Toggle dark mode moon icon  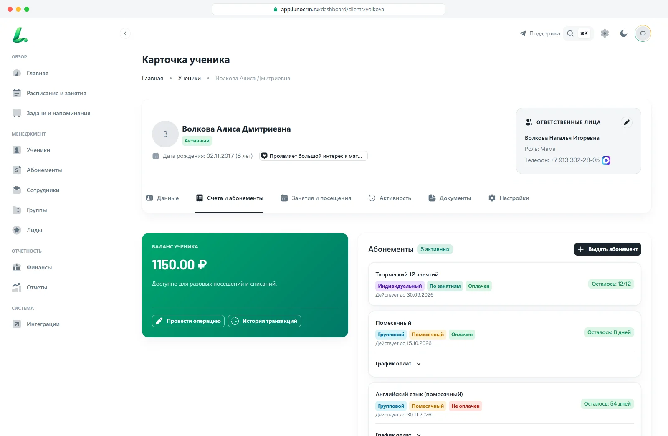point(624,33)
